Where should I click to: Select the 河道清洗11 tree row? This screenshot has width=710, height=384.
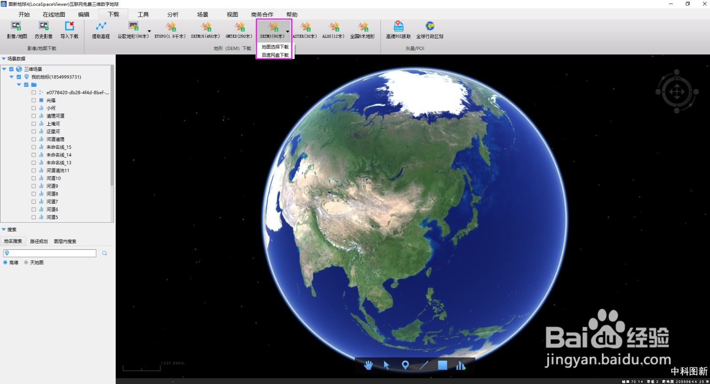(58, 171)
